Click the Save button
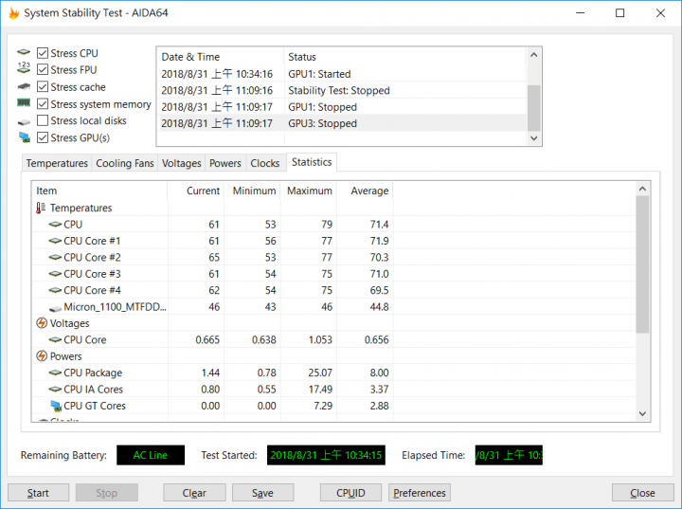Image resolution: width=682 pixels, height=509 pixels. pyautogui.click(x=262, y=493)
